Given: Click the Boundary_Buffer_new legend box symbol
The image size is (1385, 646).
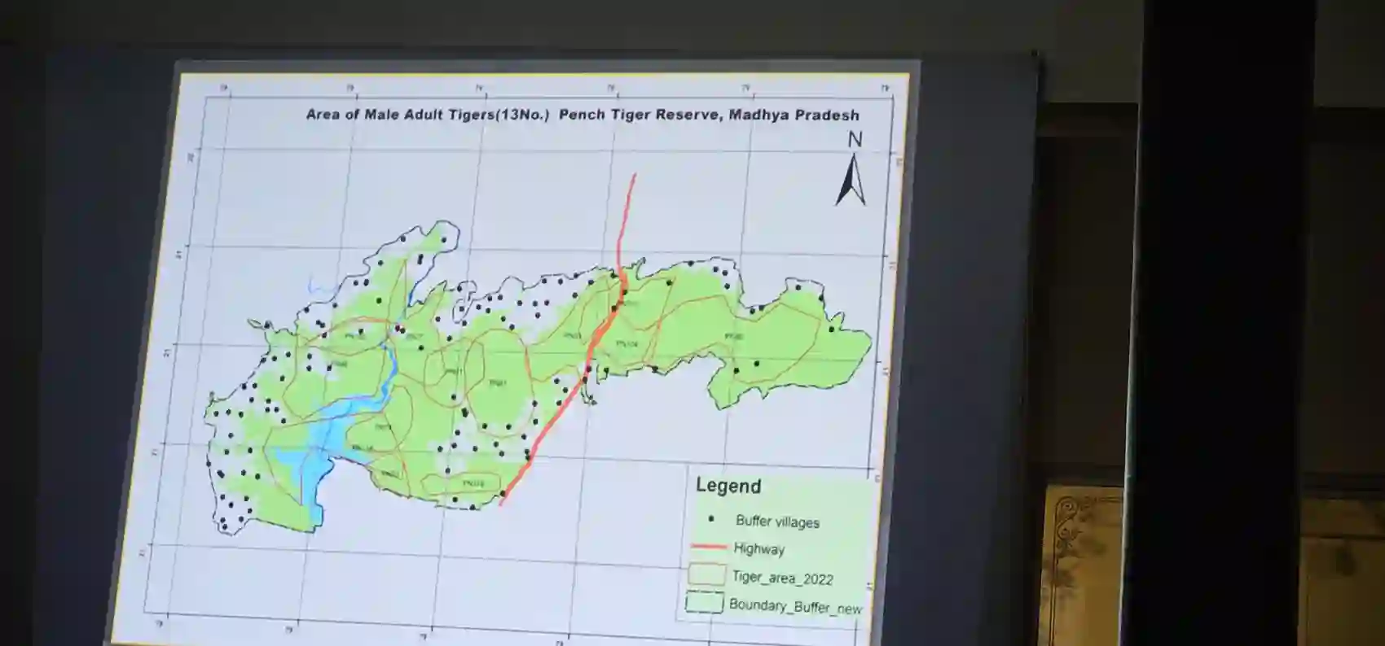Looking at the screenshot, I should pyautogui.click(x=704, y=602).
